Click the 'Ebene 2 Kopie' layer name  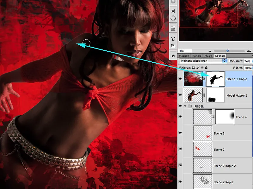pos(223,182)
